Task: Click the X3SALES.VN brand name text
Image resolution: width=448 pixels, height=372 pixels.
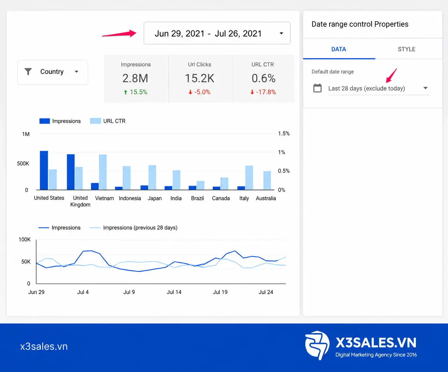Action: 376,343
